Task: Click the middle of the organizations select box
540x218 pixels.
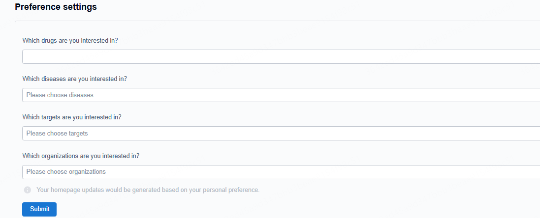Action: (281, 172)
